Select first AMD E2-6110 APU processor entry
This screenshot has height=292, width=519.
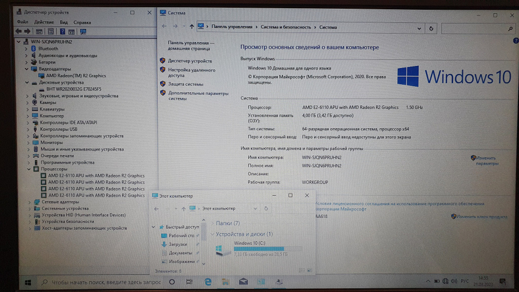[x=97, y=176]
